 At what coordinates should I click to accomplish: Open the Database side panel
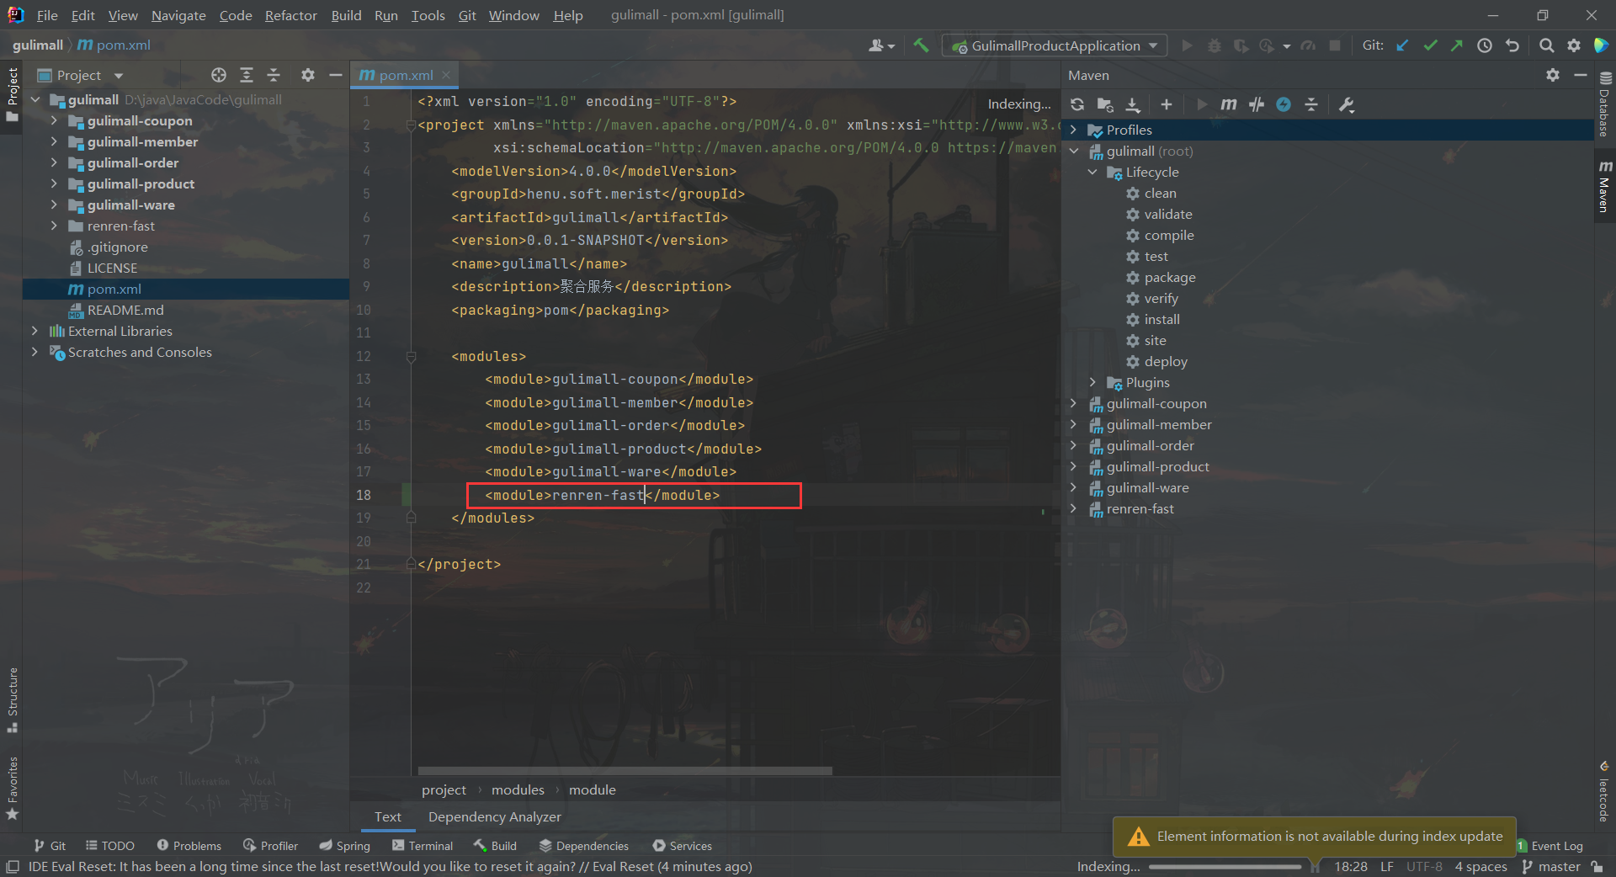[1604, 104]
